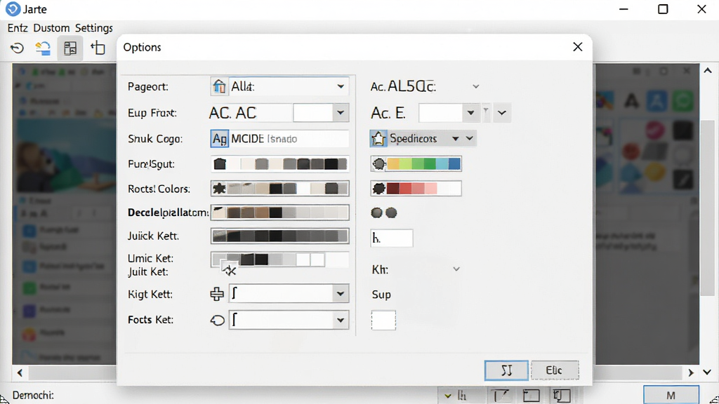Click the add-page toolbar icon
This screenshot has height=404, width=719.
click(x=98, y=48)
